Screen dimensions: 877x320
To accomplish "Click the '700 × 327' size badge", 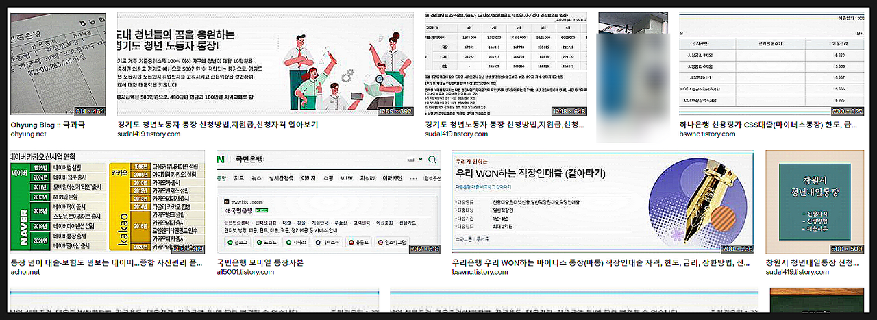I will [847, 111].
